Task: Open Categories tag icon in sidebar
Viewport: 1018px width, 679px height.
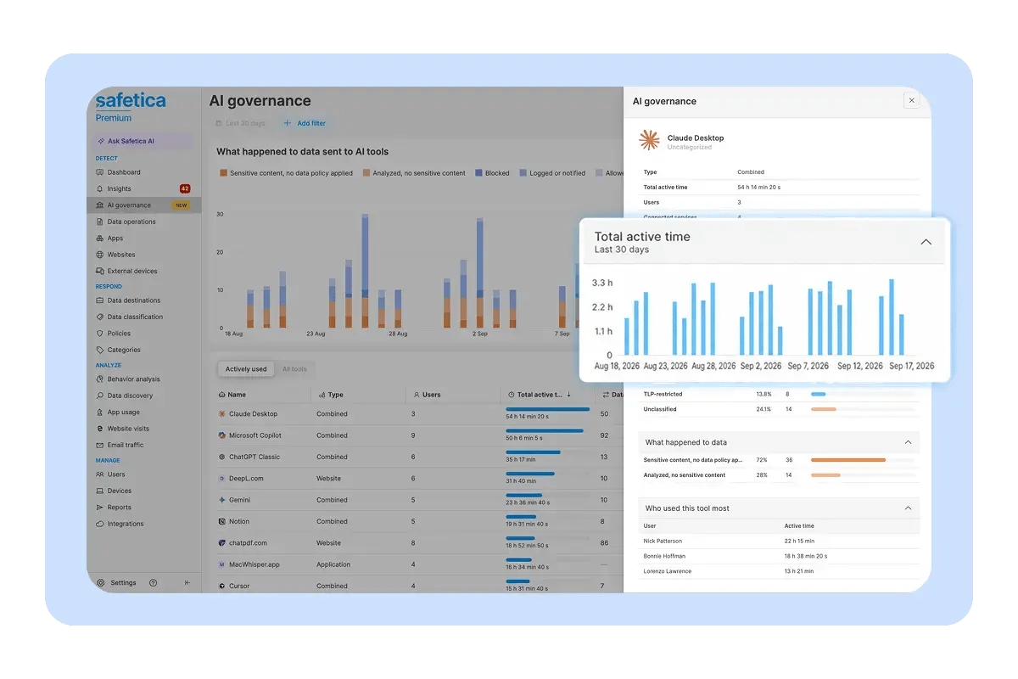Action: point(100,350)
